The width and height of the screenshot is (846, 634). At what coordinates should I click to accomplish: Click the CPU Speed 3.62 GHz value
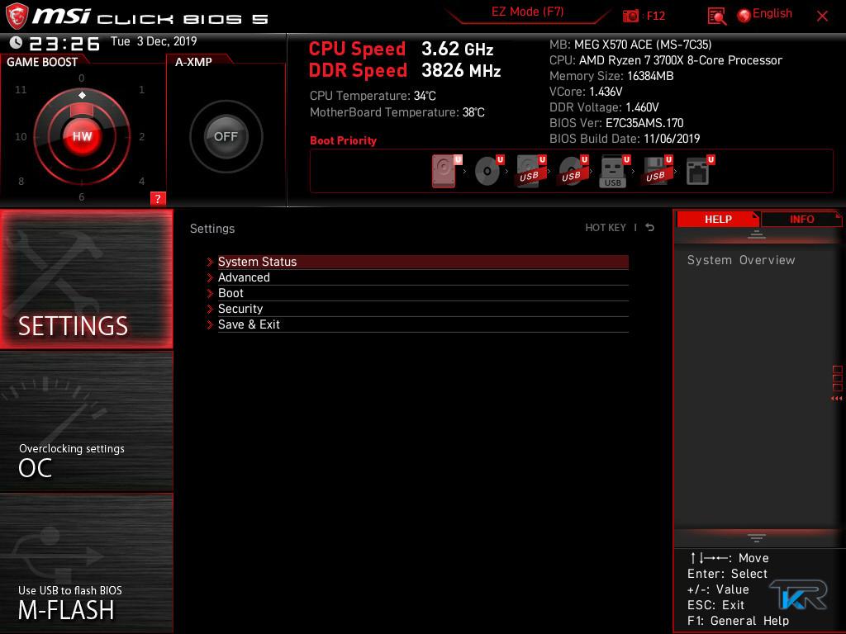458,49
